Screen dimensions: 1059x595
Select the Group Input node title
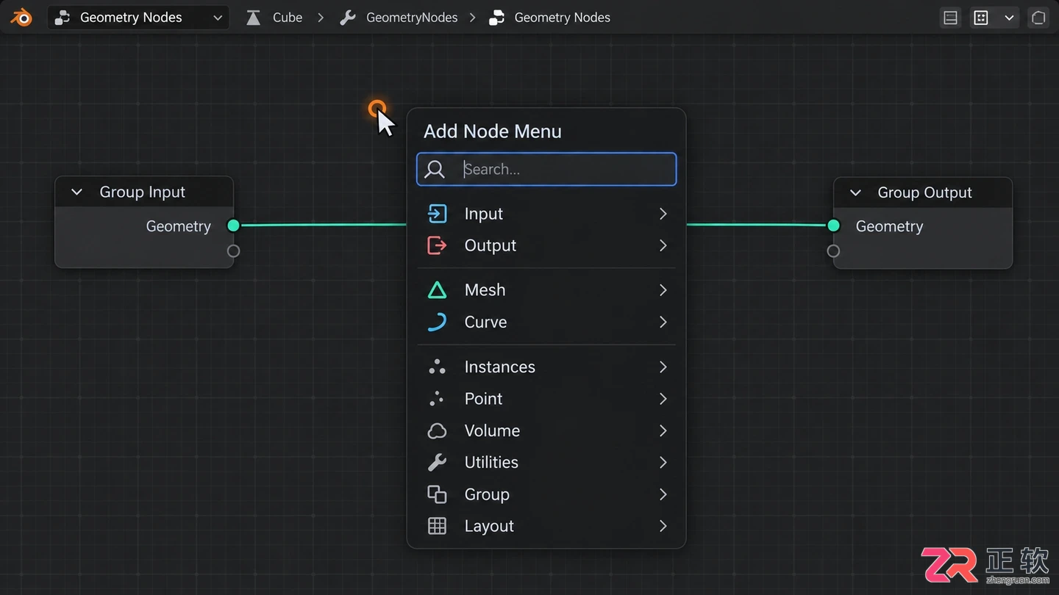[143, 192]
